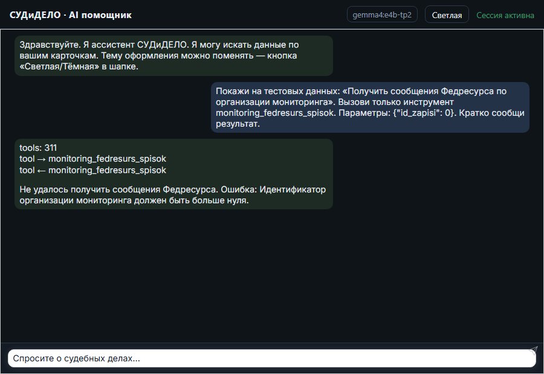The image size is (544, 374).
Task: Click the tool ← monitoring_fedresurs_spisok line
Action: tap(92, 170)
